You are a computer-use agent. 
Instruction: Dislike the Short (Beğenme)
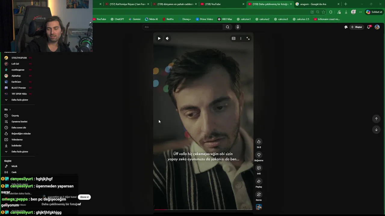coord(259,155)
